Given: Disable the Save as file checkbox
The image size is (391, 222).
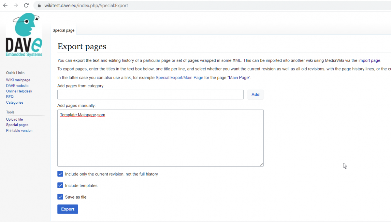Looking at the screenshot, I should pos(60,197).
